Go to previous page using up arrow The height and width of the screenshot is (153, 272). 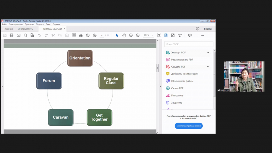pos(88,35)
